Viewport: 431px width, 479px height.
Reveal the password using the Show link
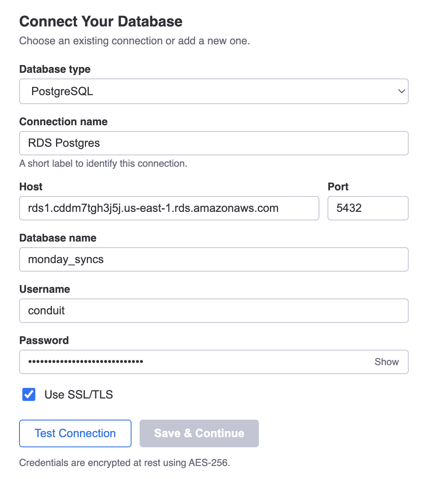[386, 361]
